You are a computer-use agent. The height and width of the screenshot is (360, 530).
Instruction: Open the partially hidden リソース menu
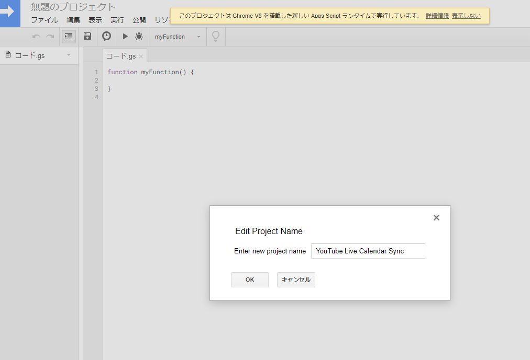click(x=162, y=20)
